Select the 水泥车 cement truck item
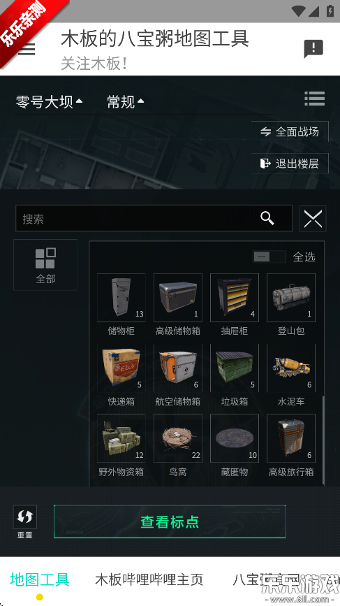Image resolution: width=340 pixels, height=606 pixels. [x=291, y=375]
